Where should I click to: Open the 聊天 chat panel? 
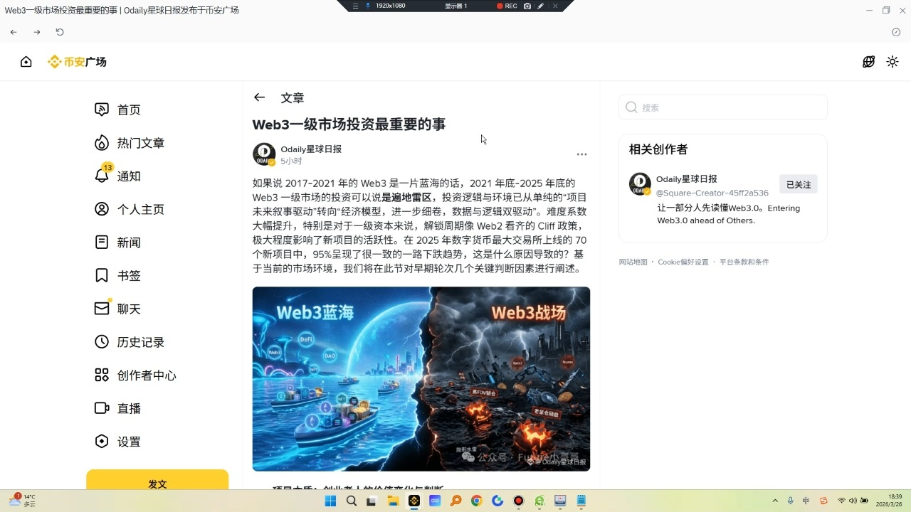[129, 308]
